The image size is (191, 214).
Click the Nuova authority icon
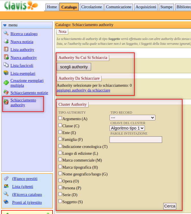(x=6, y=57)
